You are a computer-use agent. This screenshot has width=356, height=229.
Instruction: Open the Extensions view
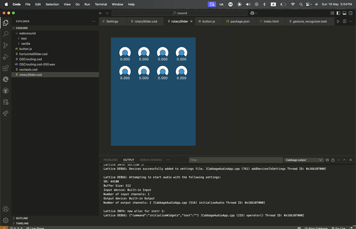(x=6, y=68)
